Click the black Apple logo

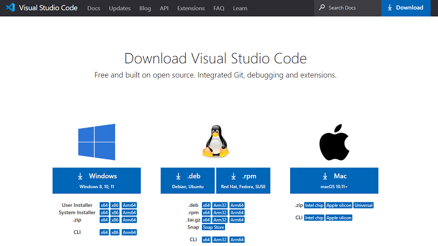tap(335, 142)
